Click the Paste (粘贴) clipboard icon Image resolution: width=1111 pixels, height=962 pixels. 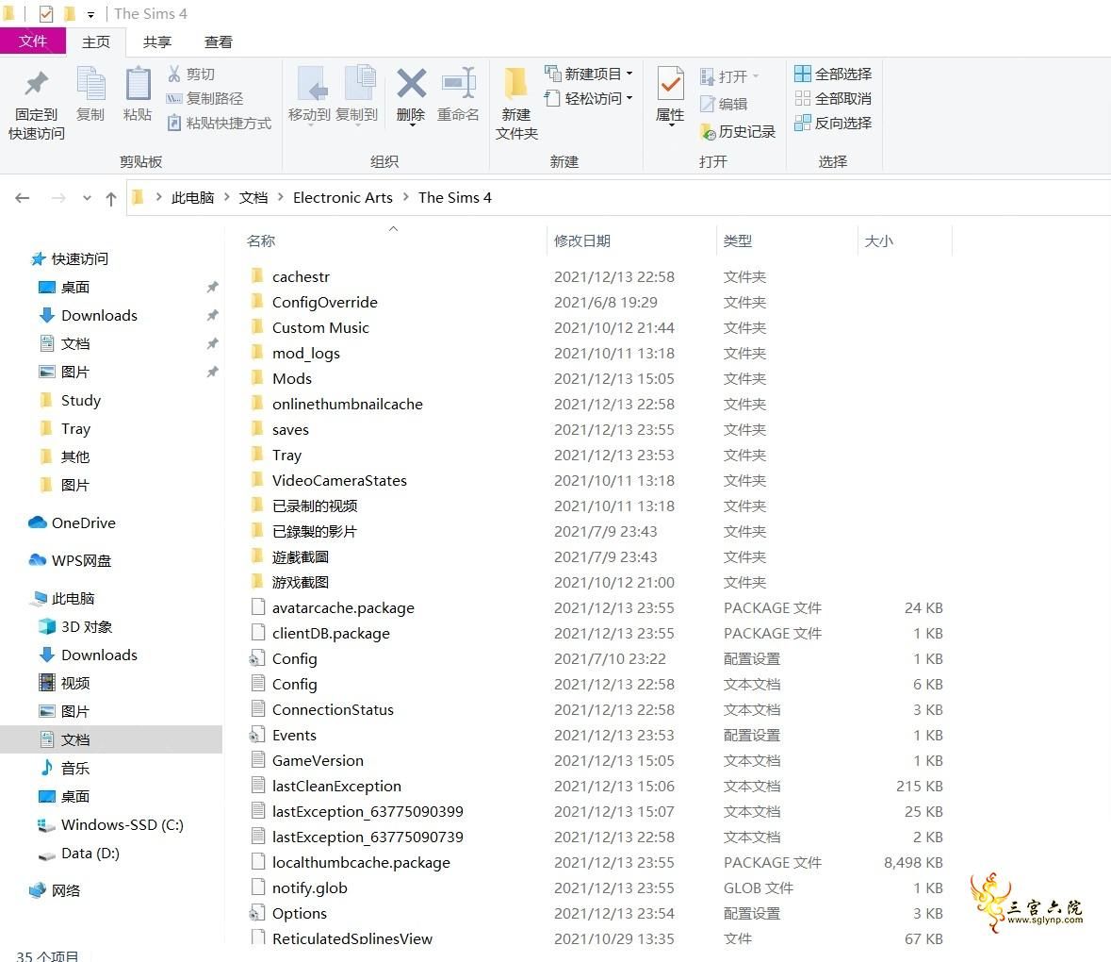pos(138,84)
